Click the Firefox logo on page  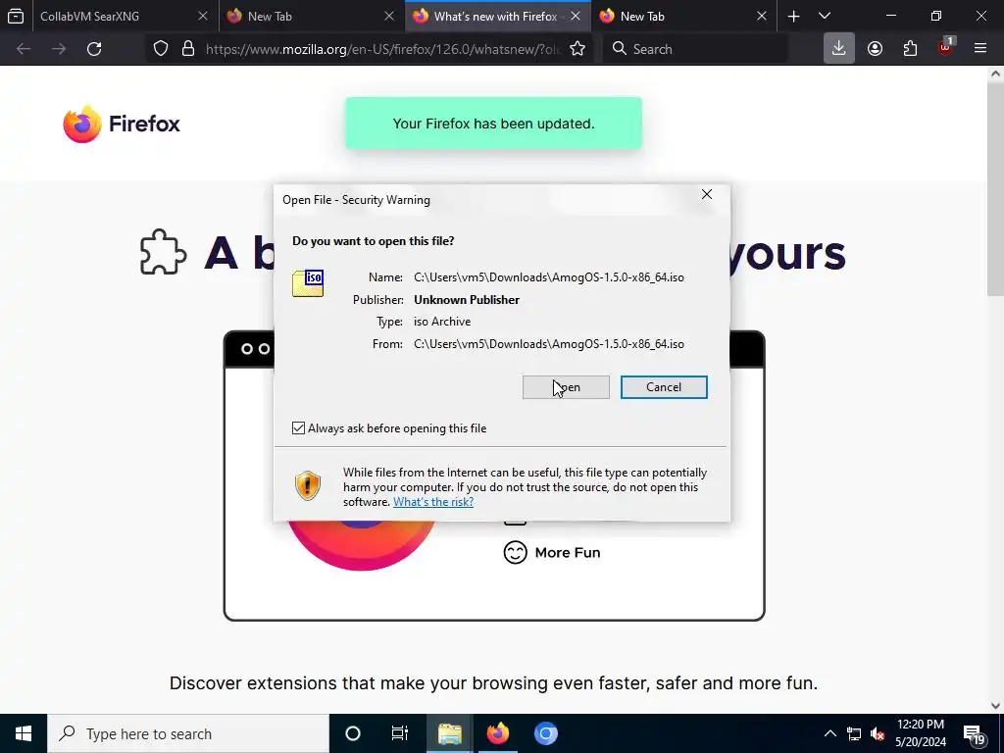coord(122,124)
